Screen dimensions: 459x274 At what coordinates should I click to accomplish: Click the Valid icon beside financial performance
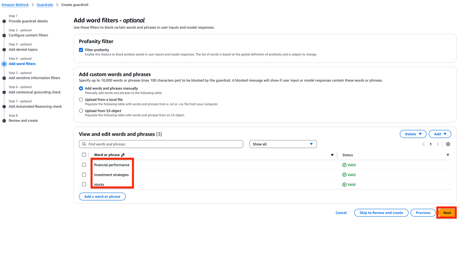(x=344, y=165)
